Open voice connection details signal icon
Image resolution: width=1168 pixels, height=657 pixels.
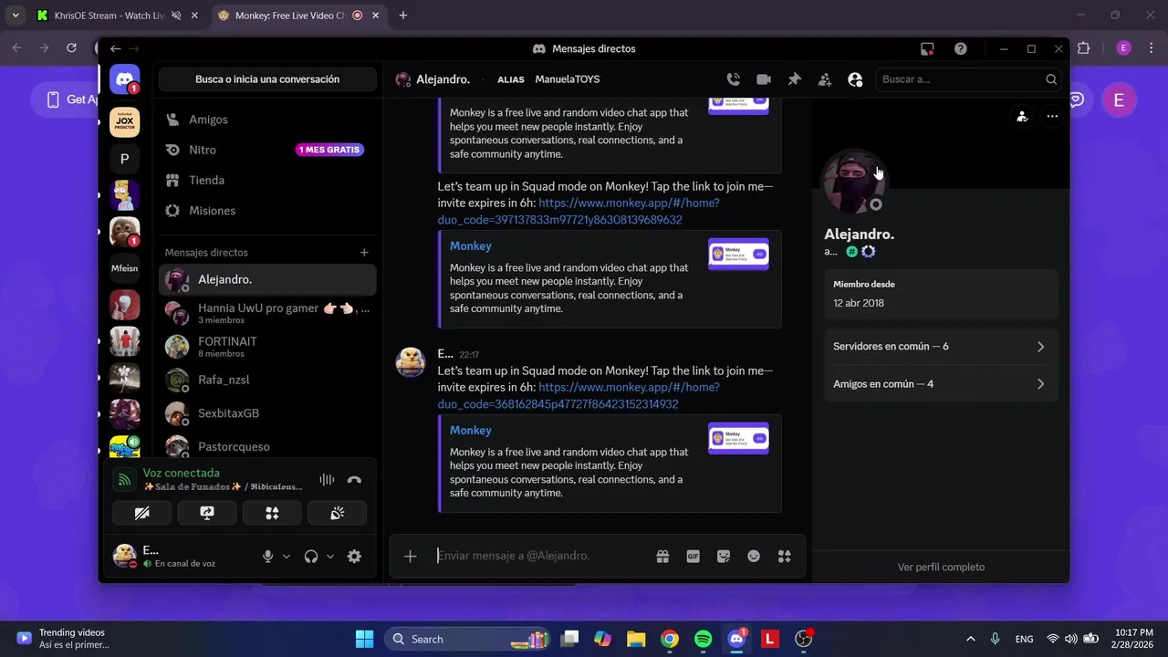[x=124, y=480]
